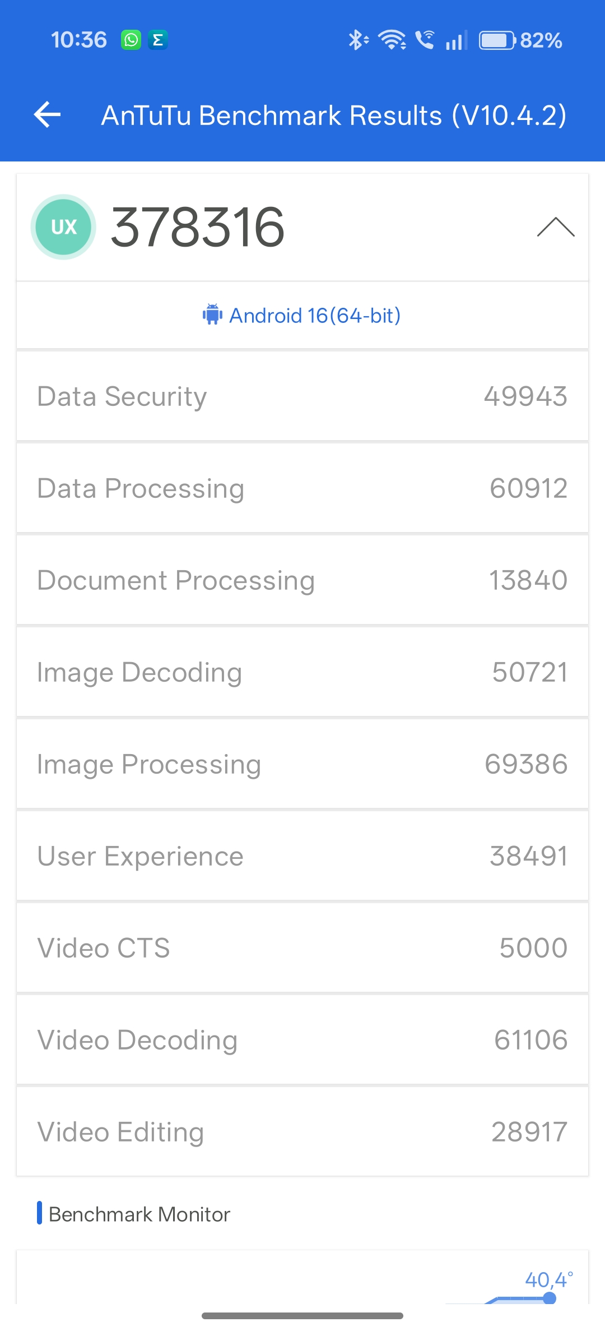Viewport: 605px width, 1331px height.
Task: Tap the Document Processing score row
Action: [302, 580]
